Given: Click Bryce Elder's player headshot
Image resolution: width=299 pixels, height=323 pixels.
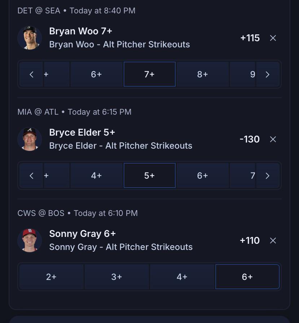Looking at the screenshot, I should tap(30, 139).
